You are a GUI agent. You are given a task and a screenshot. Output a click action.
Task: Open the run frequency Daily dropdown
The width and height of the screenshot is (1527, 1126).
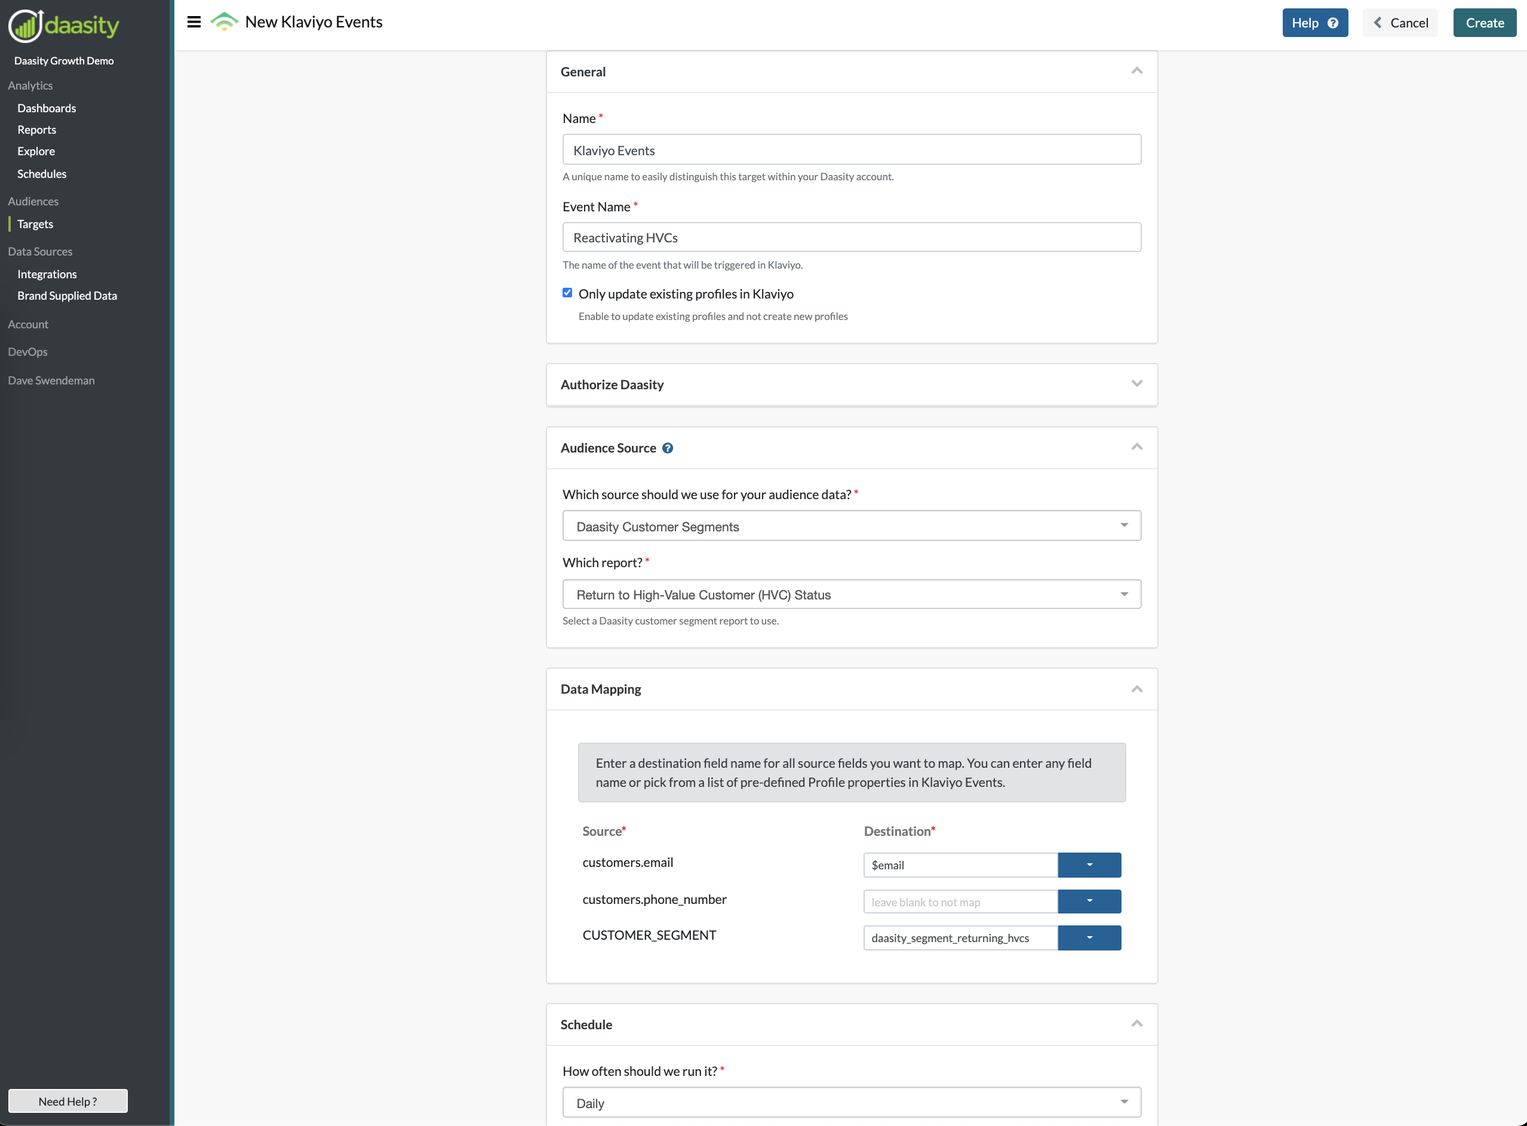click(x=852, y=1103)
